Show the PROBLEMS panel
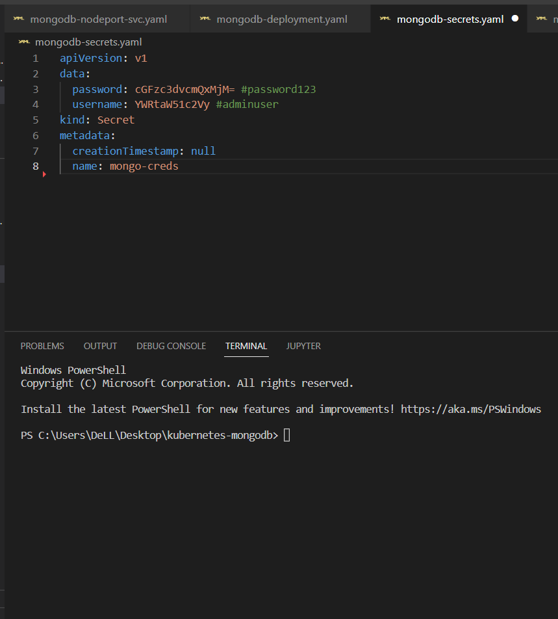 click(x=42, y=346)
